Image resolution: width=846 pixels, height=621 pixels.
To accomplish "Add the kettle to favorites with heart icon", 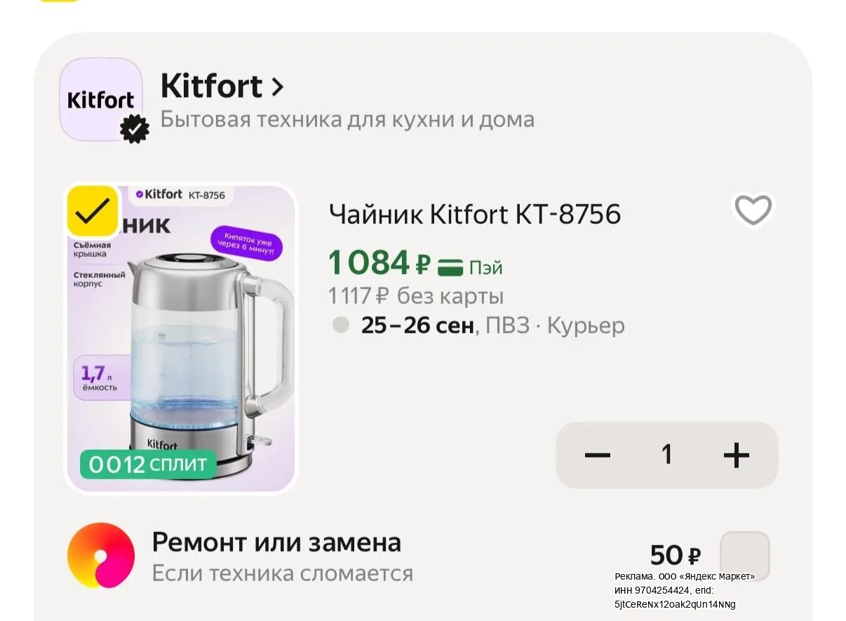I will (x=753, y=210).
